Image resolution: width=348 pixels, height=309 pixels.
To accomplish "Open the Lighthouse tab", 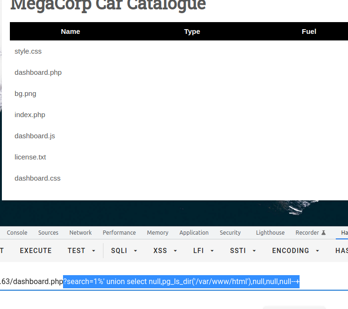I will tap(270, 233).
